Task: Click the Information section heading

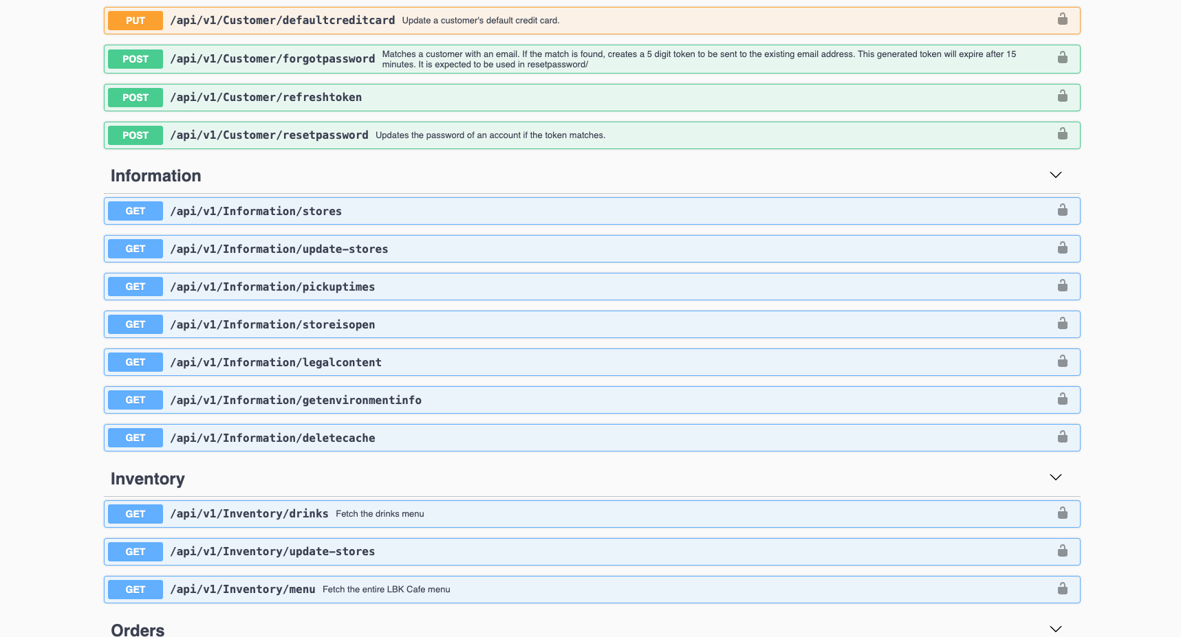Action: (156, 176)
